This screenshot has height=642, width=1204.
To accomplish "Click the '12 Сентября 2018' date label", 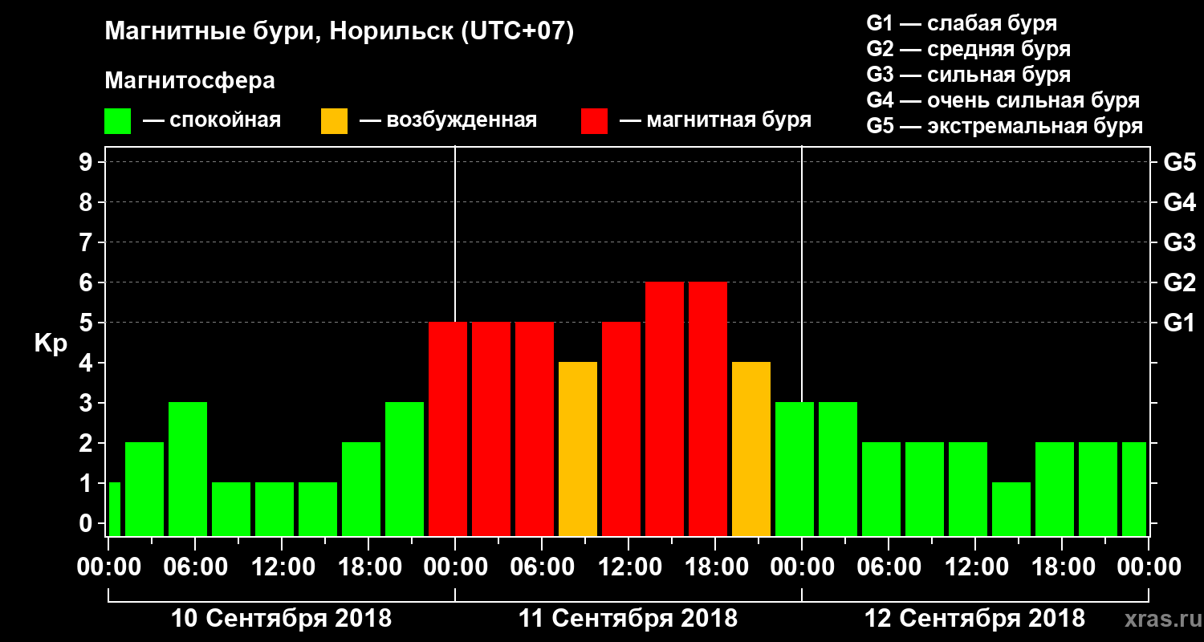I will point(974,619).
